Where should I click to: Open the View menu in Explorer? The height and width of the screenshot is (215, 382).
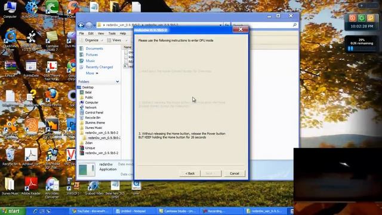click(x=101, y=33)
